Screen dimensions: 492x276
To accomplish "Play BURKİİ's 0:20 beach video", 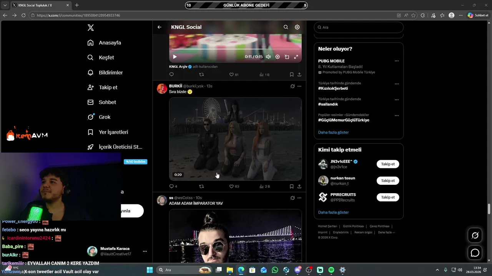I will click(x=235, y=139).
